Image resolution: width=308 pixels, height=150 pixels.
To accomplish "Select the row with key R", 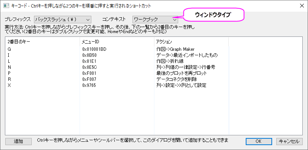I will 117,79.
